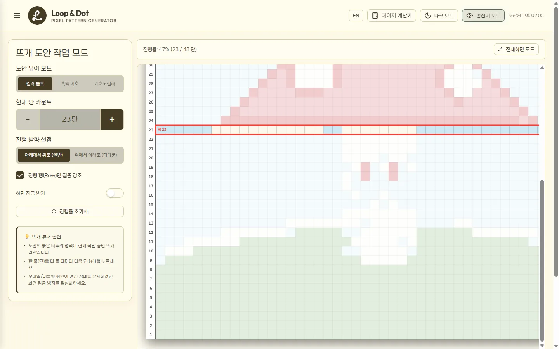Uncheck 진행 행(Row)만 집중 강조 checkbox
The image size is (559, 349).
point(20,175)
